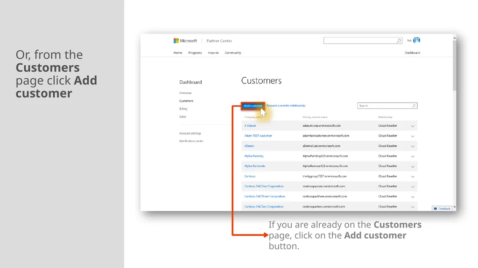Open the Alpha Painting customer link
The height and width of the screenshot is (268, 478).
tap(253, 156)
